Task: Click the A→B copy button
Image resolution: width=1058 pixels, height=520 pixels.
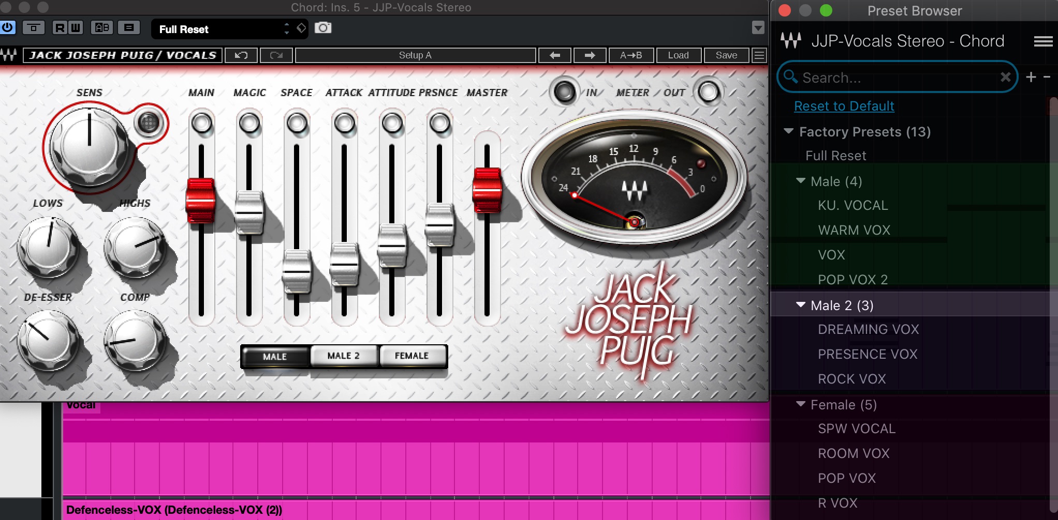Action: (631, 55)
